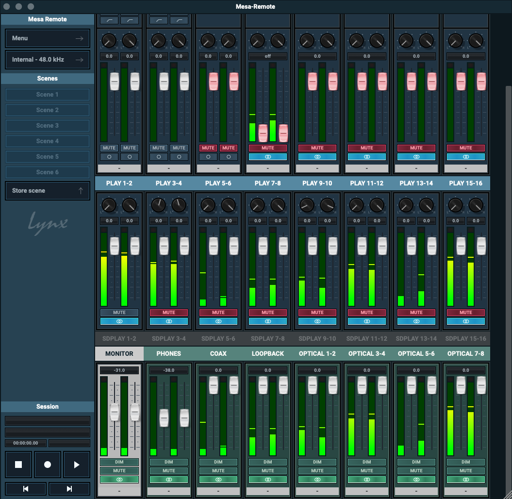Toggle stereo link on PLAY 9-10 strip
This screenshot has width=512, height=499.
[x=317, y=321]
